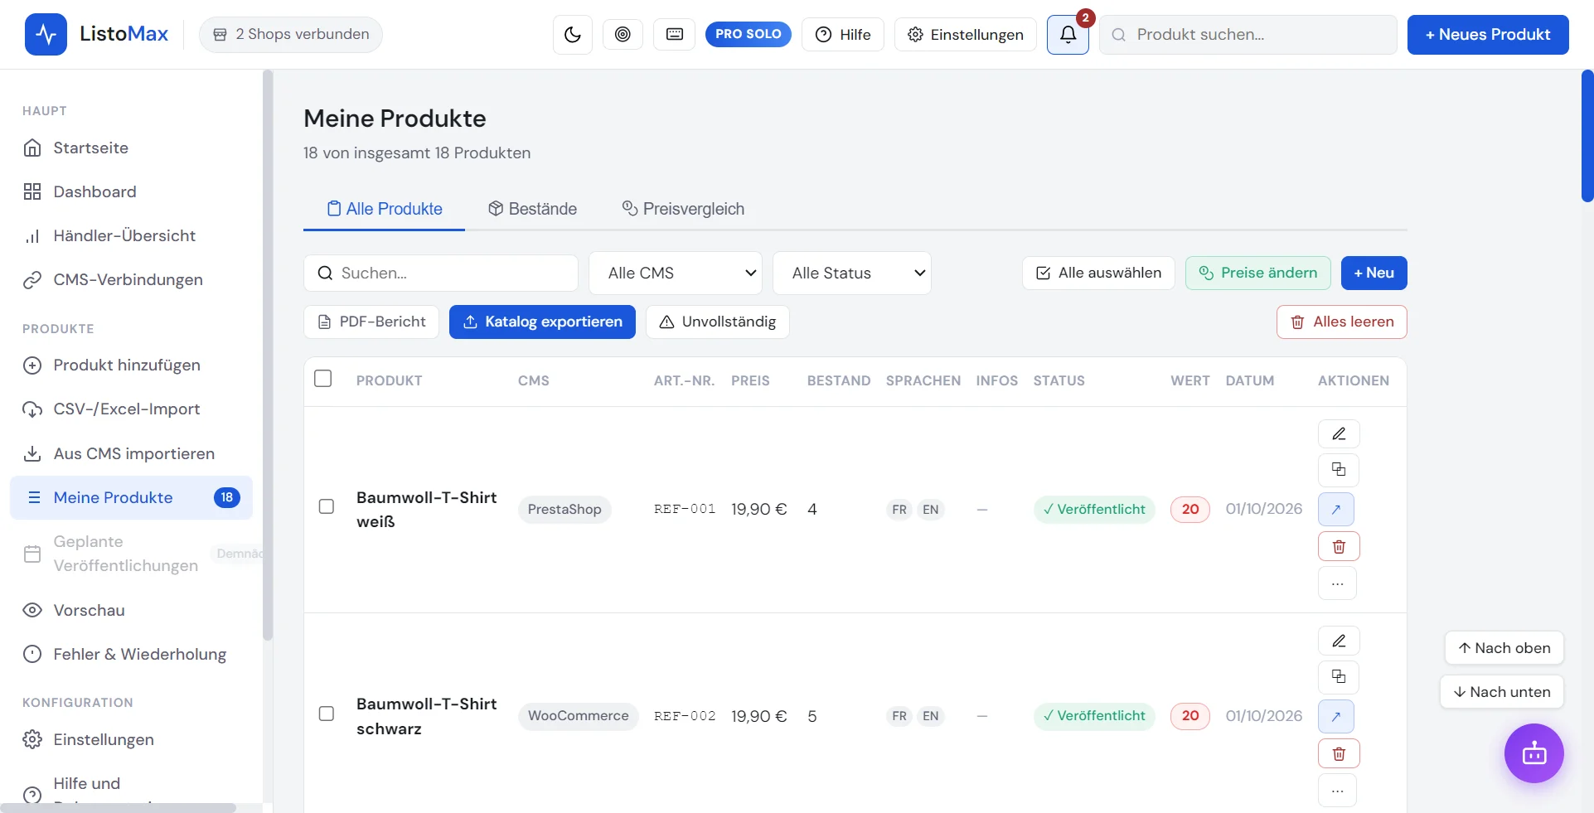This screenshot has height=813, width=1594.
Task: Check the Baumwoll-T-Shirt schwarz row checkbox
Action: [327, 714]
